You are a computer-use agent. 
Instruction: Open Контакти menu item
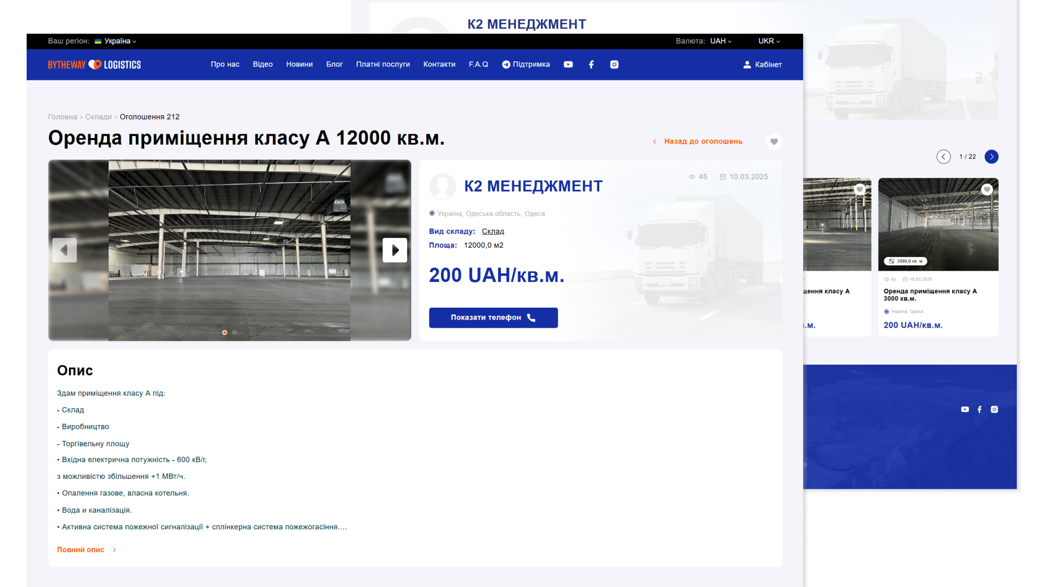tap(439, 65)
